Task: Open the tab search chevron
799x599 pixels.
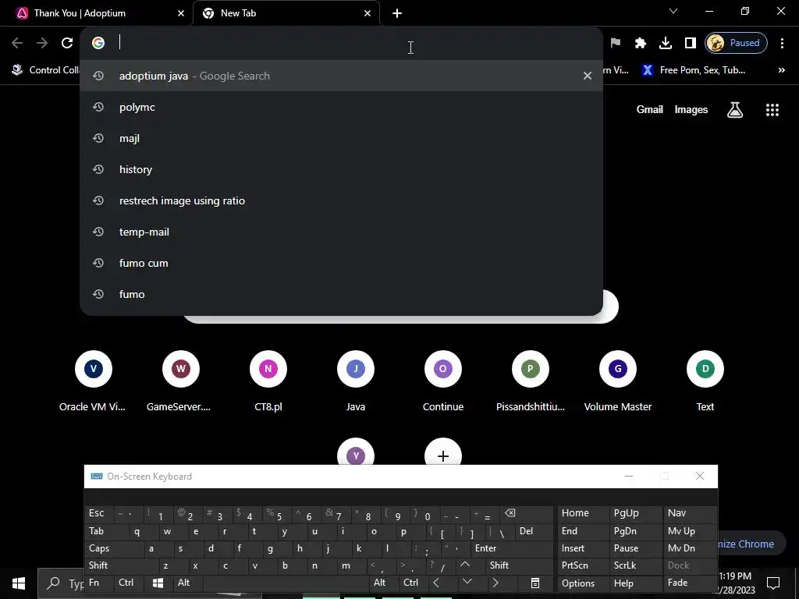Action: (x=673, y=11)
